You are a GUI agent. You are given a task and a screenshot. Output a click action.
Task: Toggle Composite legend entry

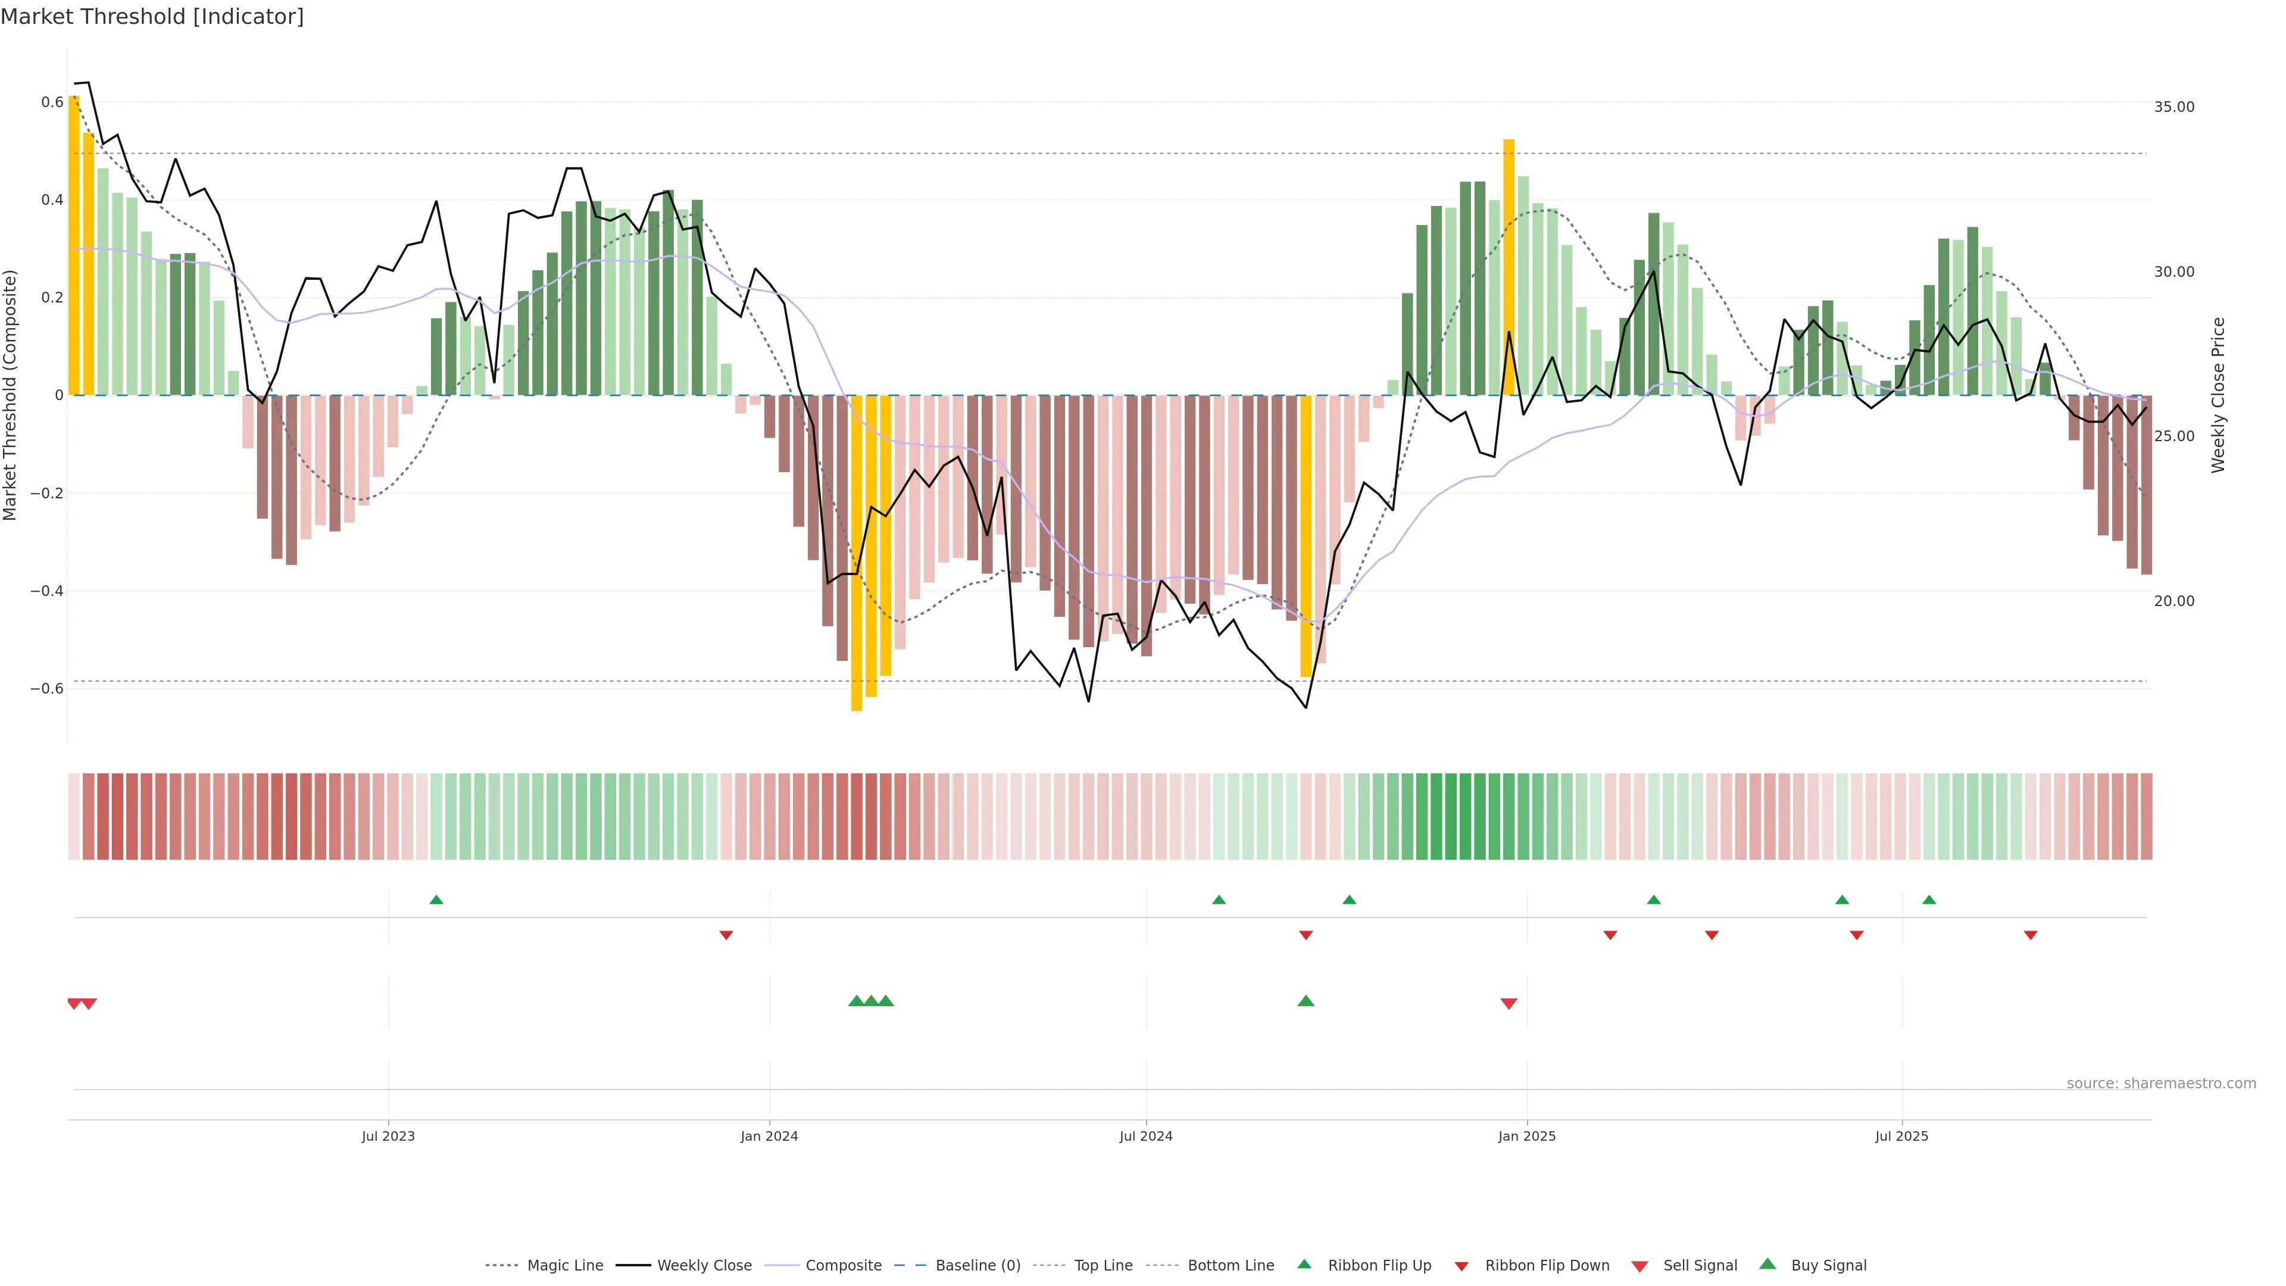pyautogui.click(x=843, y=1266)
